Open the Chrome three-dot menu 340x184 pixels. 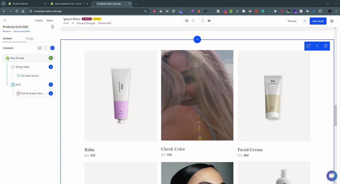[x=336, y=11]
